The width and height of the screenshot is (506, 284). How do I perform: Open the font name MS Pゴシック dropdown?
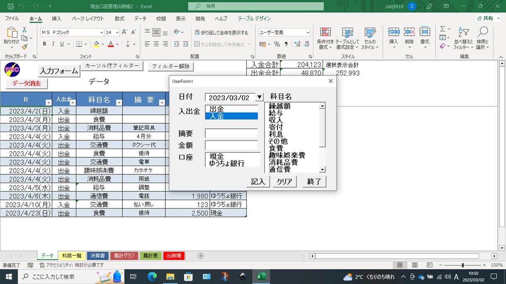tap(102, 32)
